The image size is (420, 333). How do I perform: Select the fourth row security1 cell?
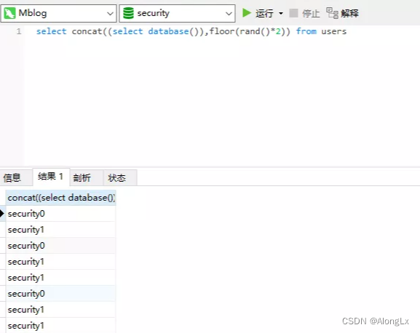(x=60, y=262)
